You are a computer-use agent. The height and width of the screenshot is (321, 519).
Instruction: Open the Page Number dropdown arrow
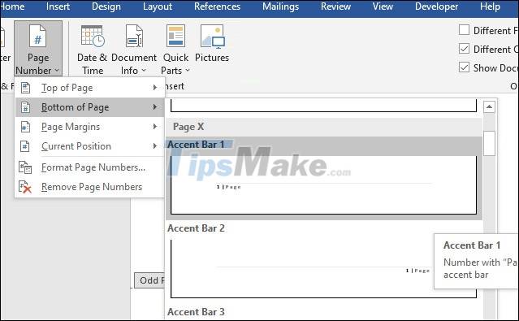coord(57,71)
